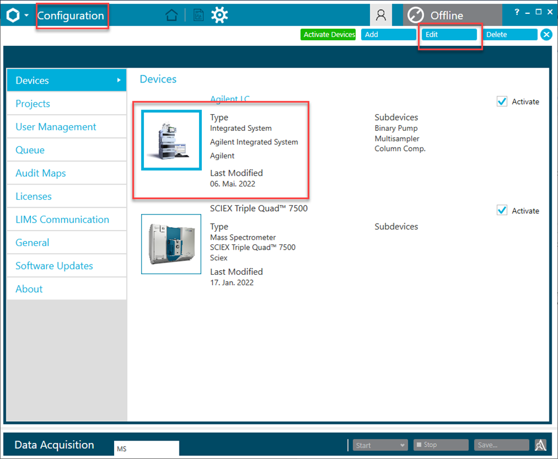This screenshot has height=459, width=558.
Task: Open the Queue settings
Action: click(67, 150)
